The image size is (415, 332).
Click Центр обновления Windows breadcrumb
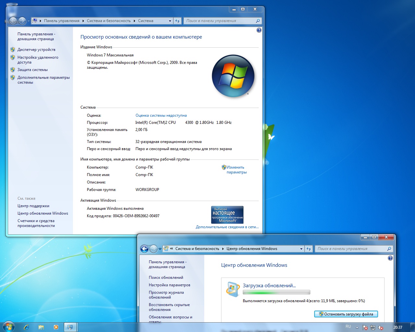(252, 249)
